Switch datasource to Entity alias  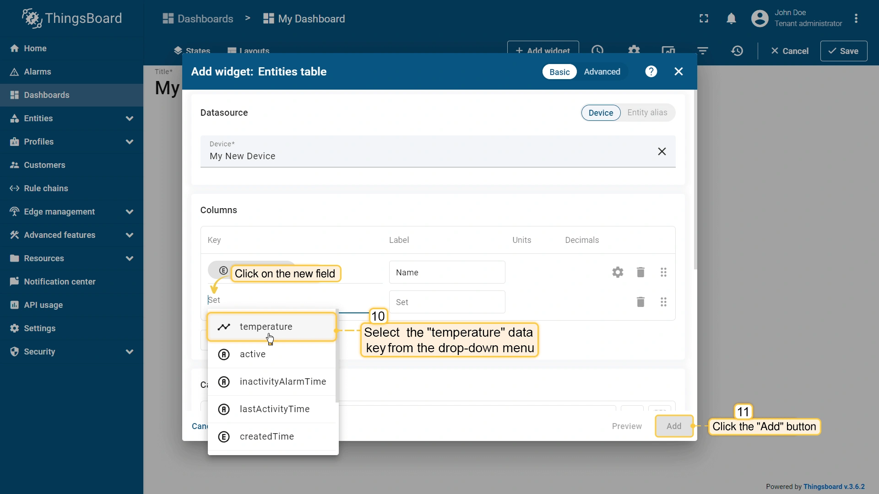coord(647,113)
